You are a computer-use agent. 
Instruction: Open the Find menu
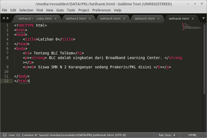pos(39,10)
